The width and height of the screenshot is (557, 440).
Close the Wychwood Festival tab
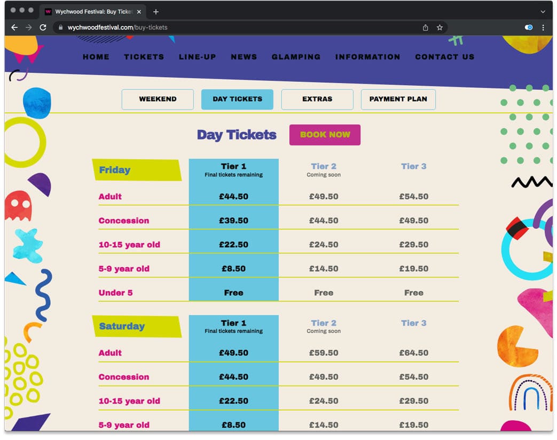pos(139,12)
